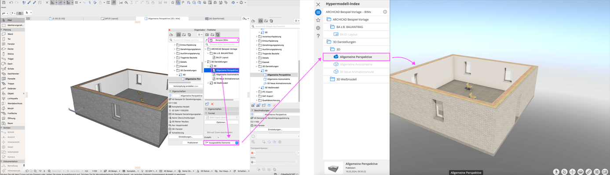Select 'BA.01 Layout' in Hypermodell-Index

click(356, 34)
